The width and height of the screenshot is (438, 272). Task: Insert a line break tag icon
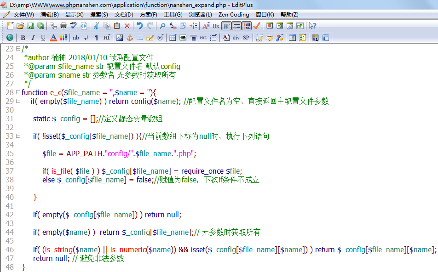pos(86,38)
